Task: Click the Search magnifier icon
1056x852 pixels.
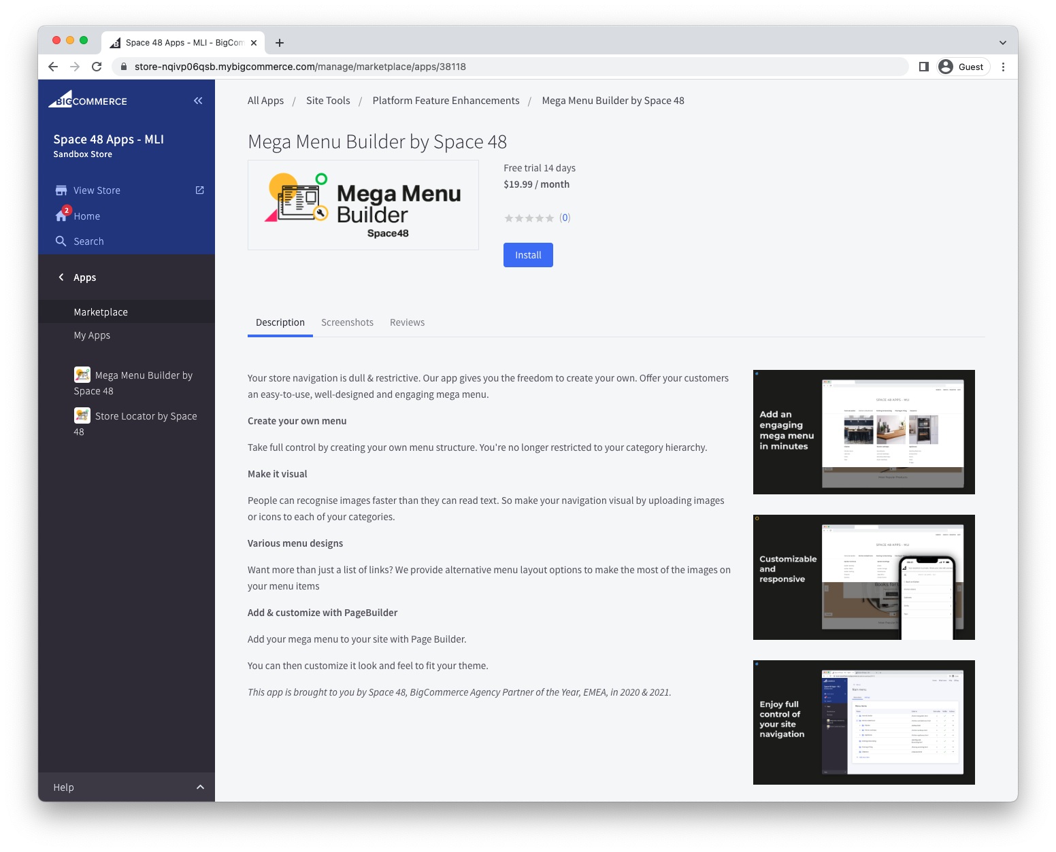Action: coord(61,241)
